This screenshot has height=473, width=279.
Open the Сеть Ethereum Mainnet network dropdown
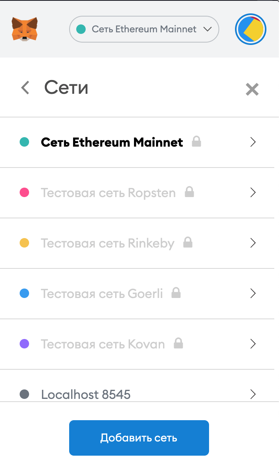(144, 29)
